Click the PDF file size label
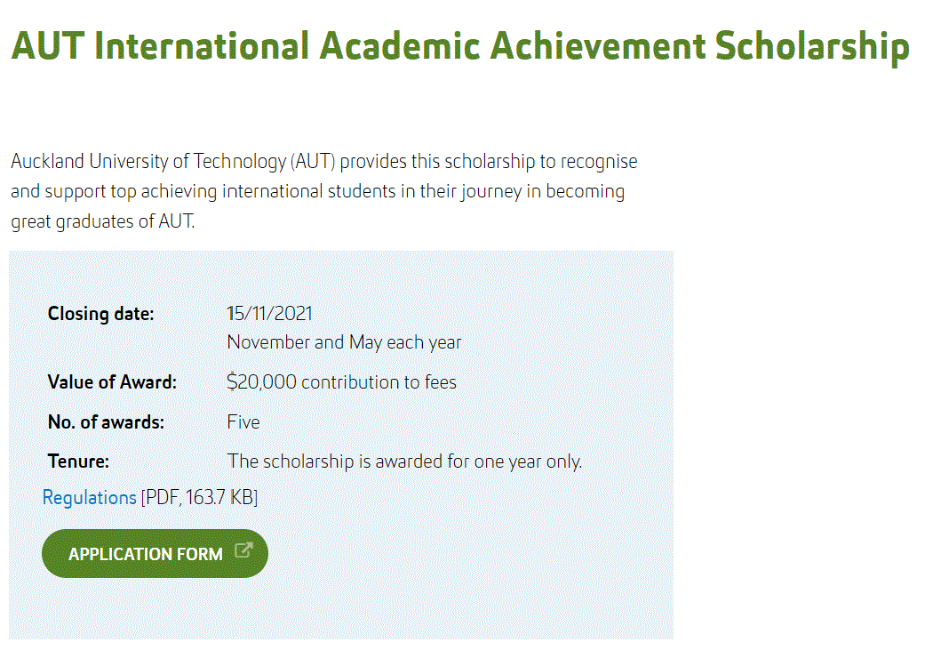925x658 pixels. click(x=199, y=497)
